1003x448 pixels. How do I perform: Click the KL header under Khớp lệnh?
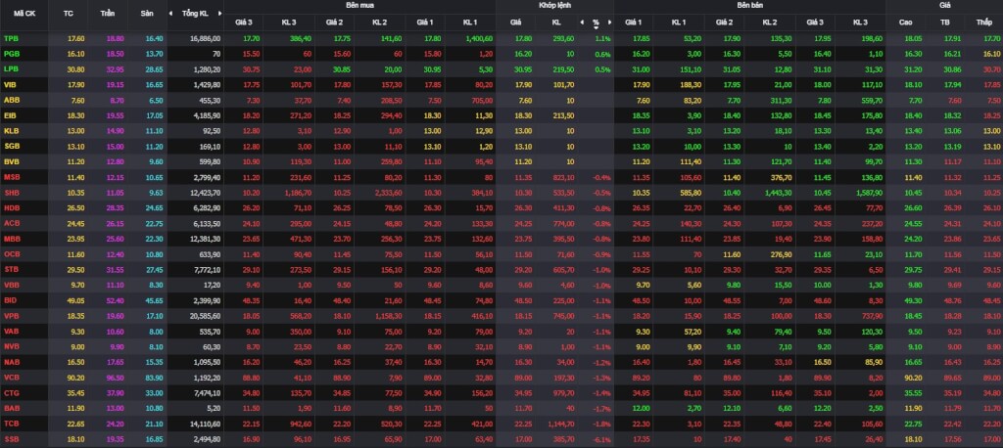tap(556, 22)
